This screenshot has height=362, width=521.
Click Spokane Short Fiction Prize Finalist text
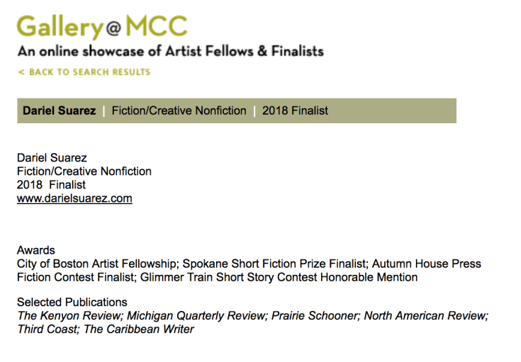click(x=274, y=264)
